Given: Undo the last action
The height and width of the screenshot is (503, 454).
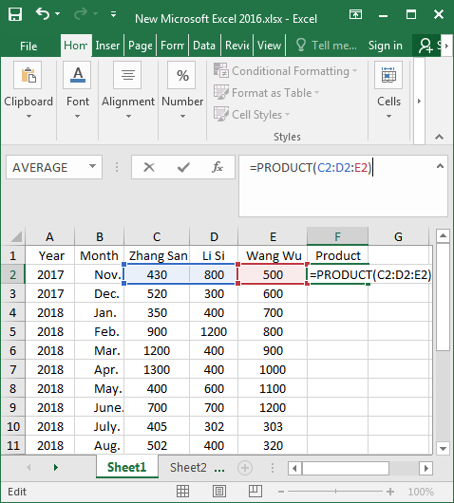Looking at the screenshot, I should click(43, 14).
